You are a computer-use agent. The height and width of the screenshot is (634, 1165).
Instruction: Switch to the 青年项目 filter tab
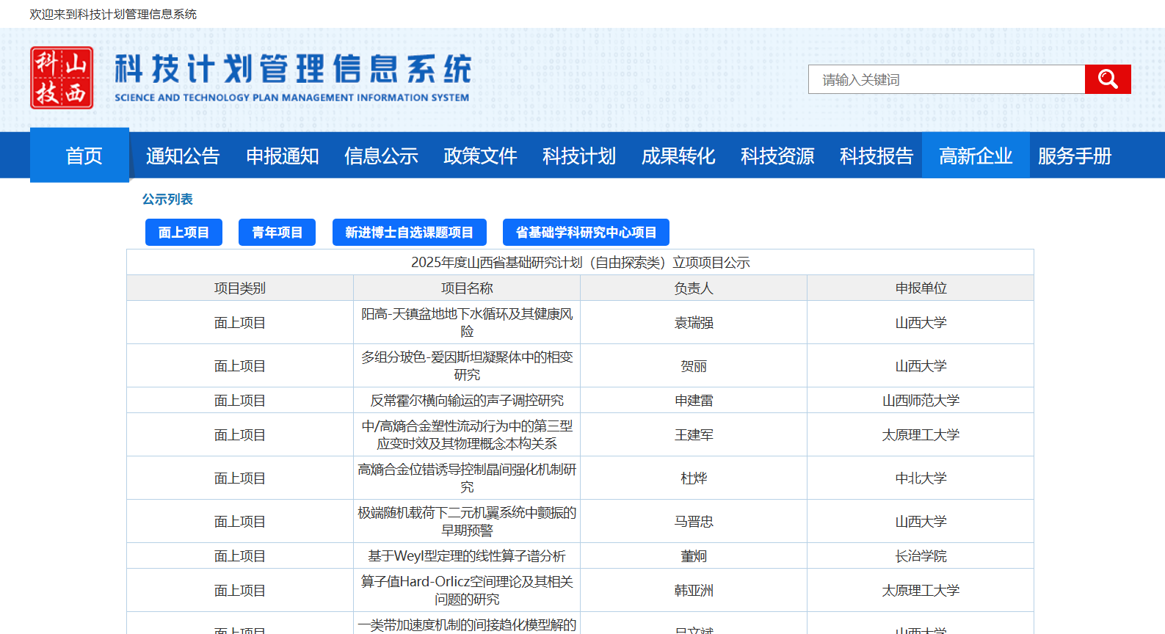277,233
